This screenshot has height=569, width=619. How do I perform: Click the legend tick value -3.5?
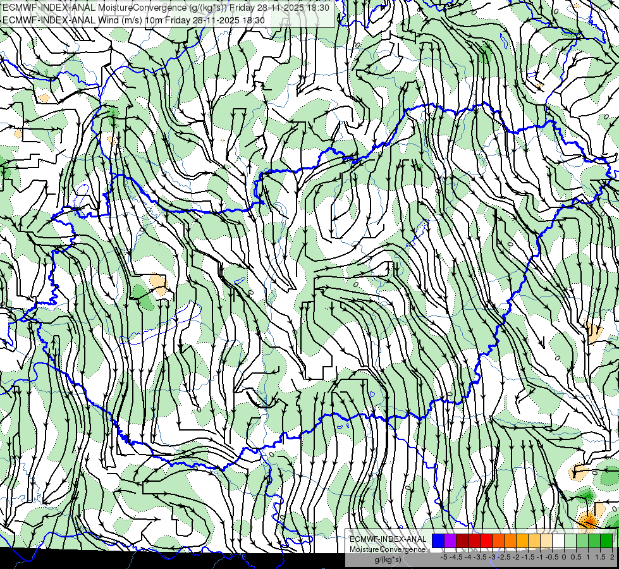pos(480,557)
